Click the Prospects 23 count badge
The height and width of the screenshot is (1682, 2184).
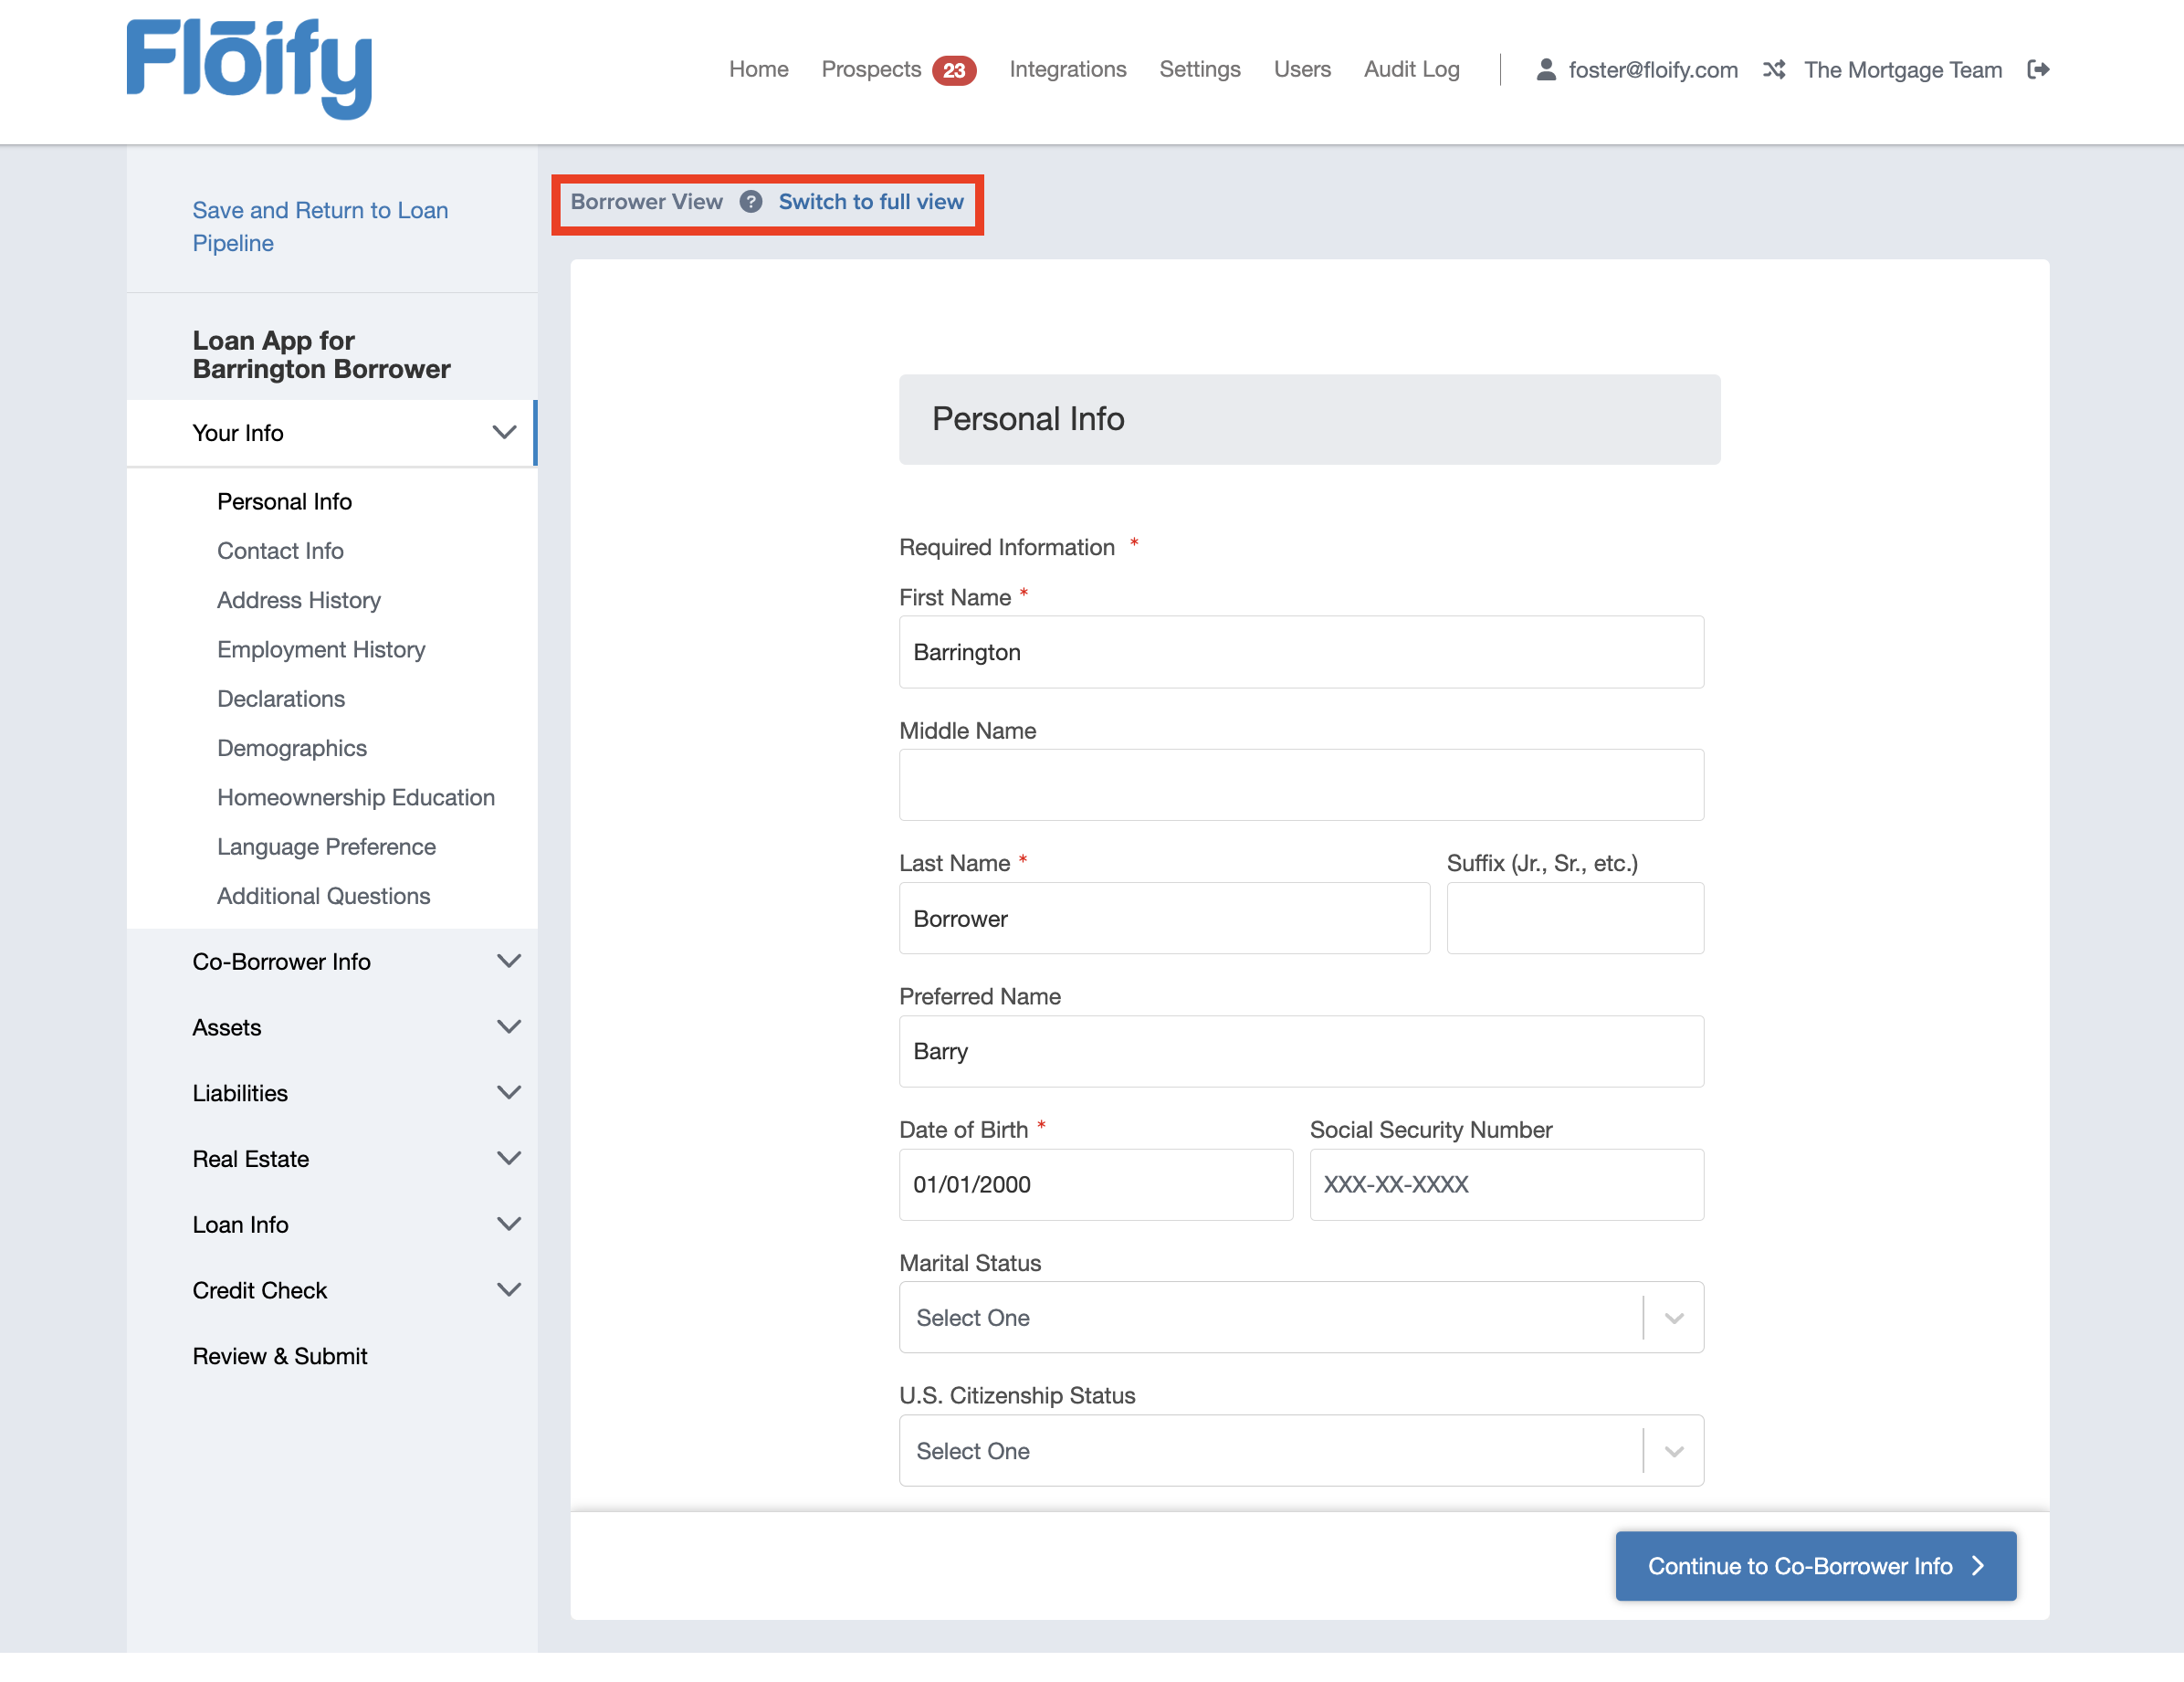pos(953,70)
